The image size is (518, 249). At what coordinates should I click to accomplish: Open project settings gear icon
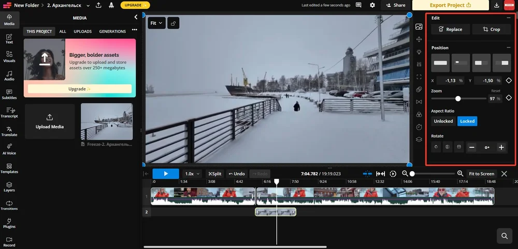[x=372, y=5]
